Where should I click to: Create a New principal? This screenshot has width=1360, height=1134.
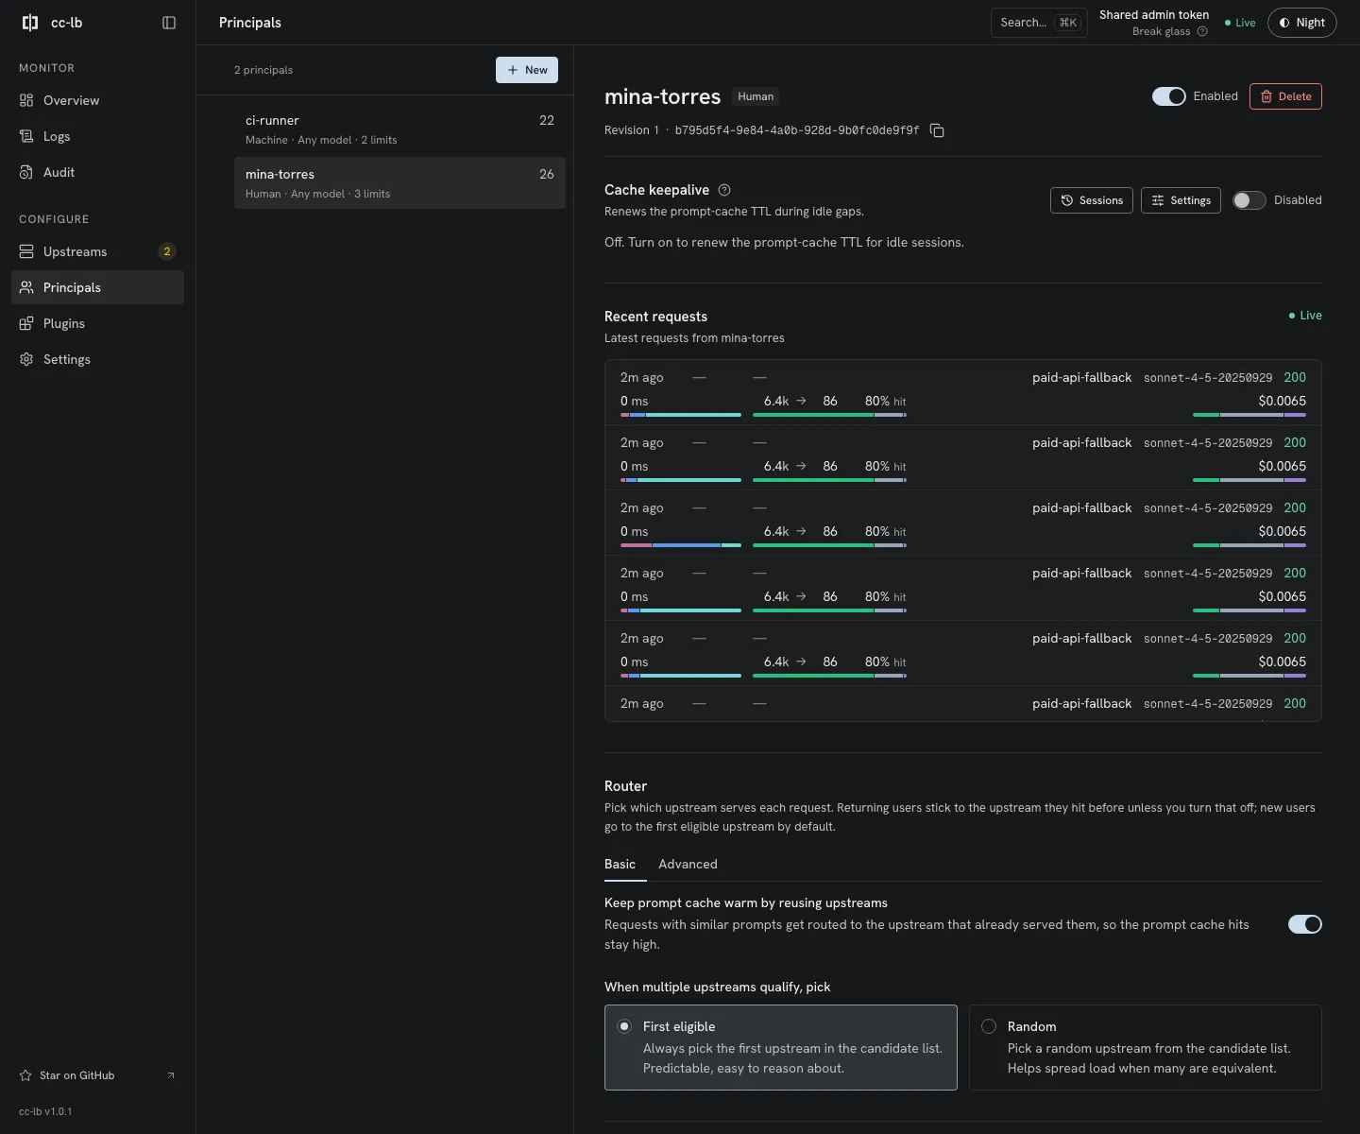click(527, 70)
